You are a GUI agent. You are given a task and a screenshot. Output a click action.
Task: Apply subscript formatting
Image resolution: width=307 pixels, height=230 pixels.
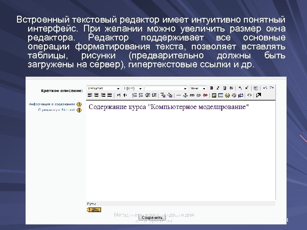(240, 88)
